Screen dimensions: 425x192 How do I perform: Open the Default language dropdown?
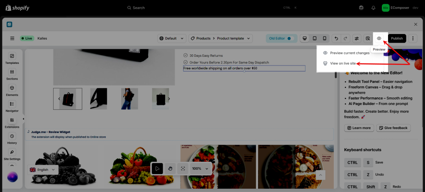coord(172,39)
